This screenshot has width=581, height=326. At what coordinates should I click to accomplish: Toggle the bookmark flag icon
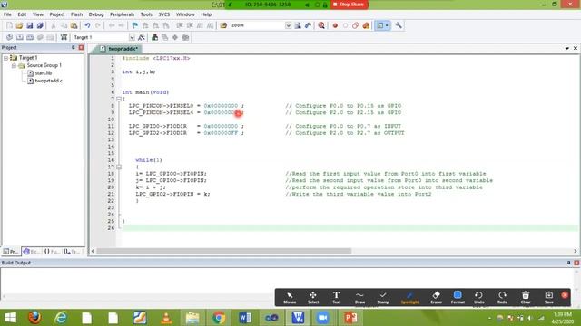click(x=135, y=25)
